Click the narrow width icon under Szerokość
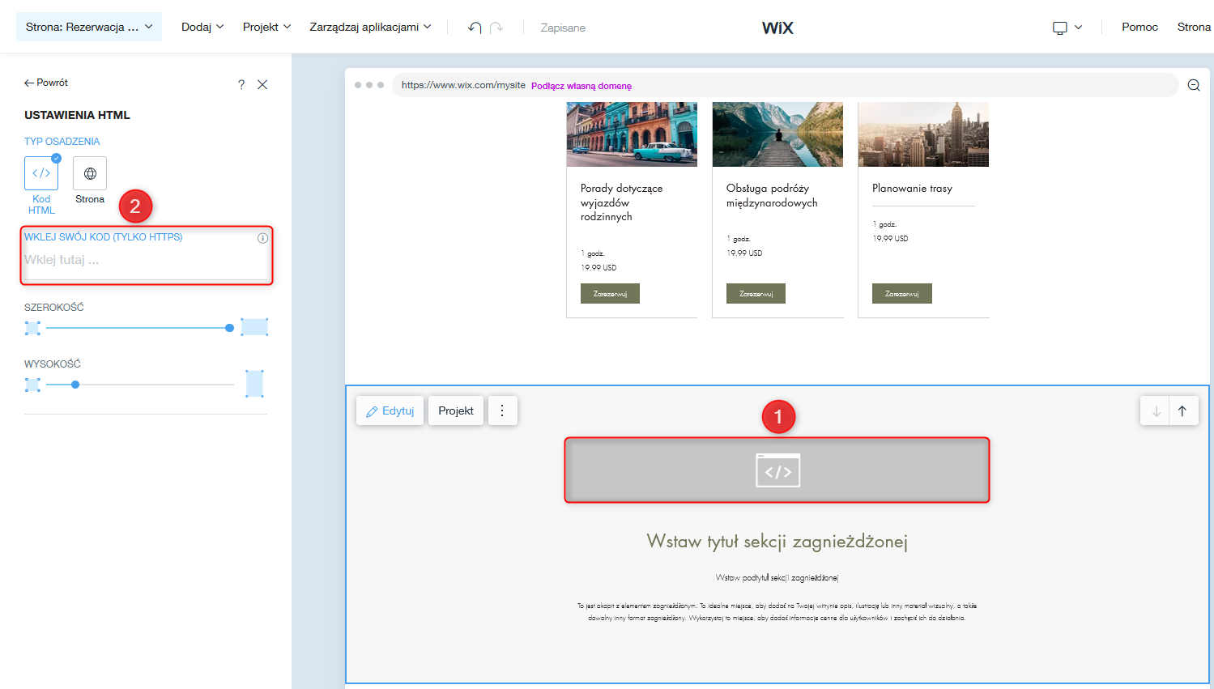This screenshot has height=689, width=1214. [32, 328]
